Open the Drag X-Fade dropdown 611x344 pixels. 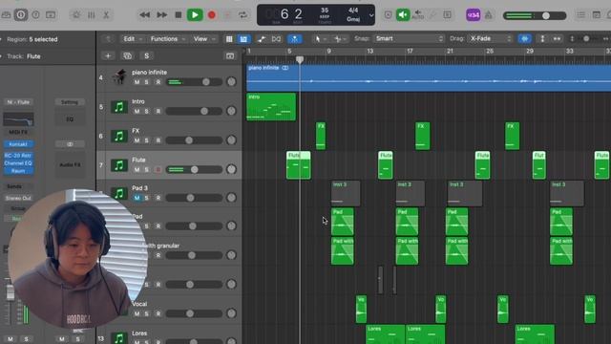tap(490, 38)
